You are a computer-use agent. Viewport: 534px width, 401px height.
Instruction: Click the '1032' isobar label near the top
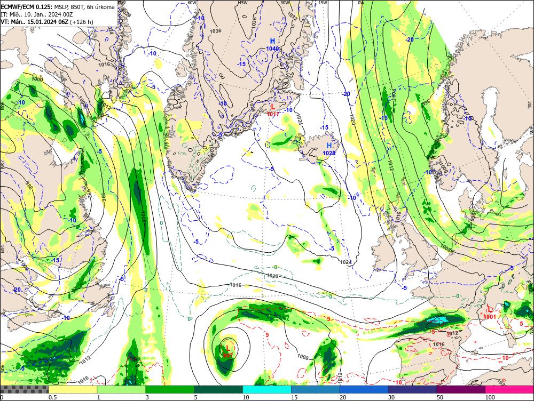(x=292, y=15)
